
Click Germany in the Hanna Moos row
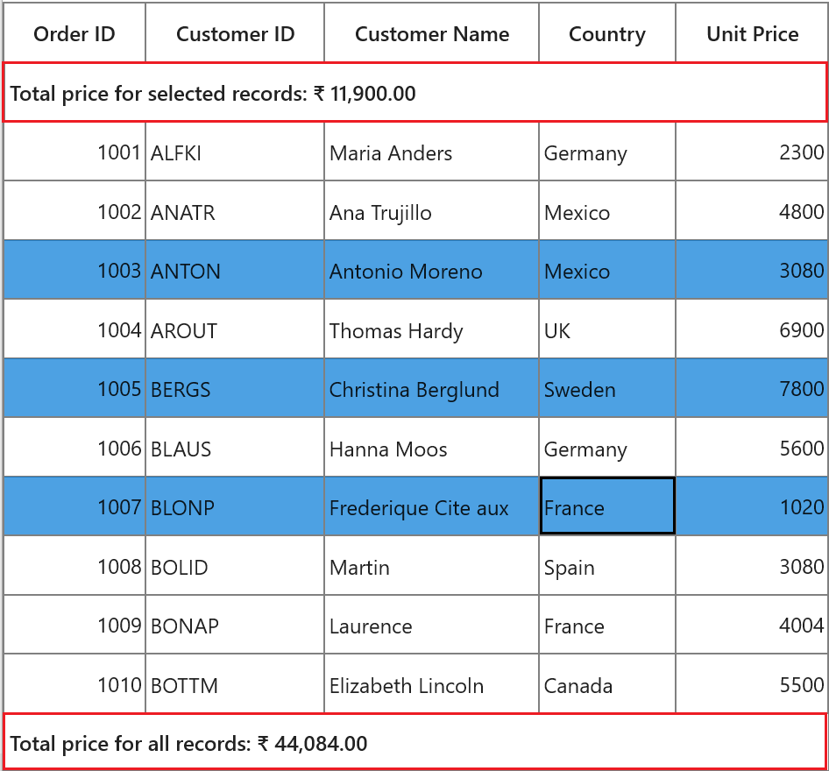point(607,448)
